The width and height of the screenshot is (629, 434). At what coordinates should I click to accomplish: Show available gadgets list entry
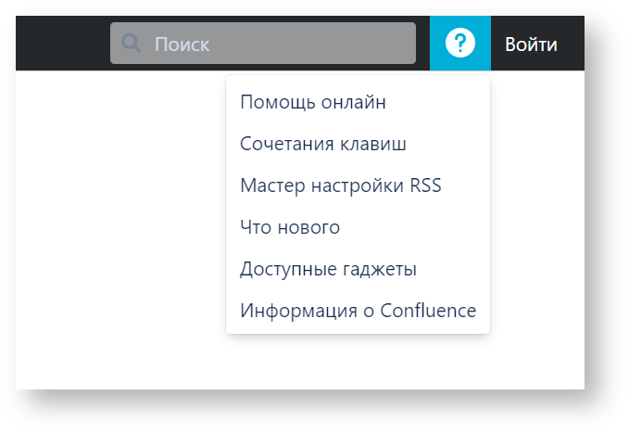[x=328, y=269]
